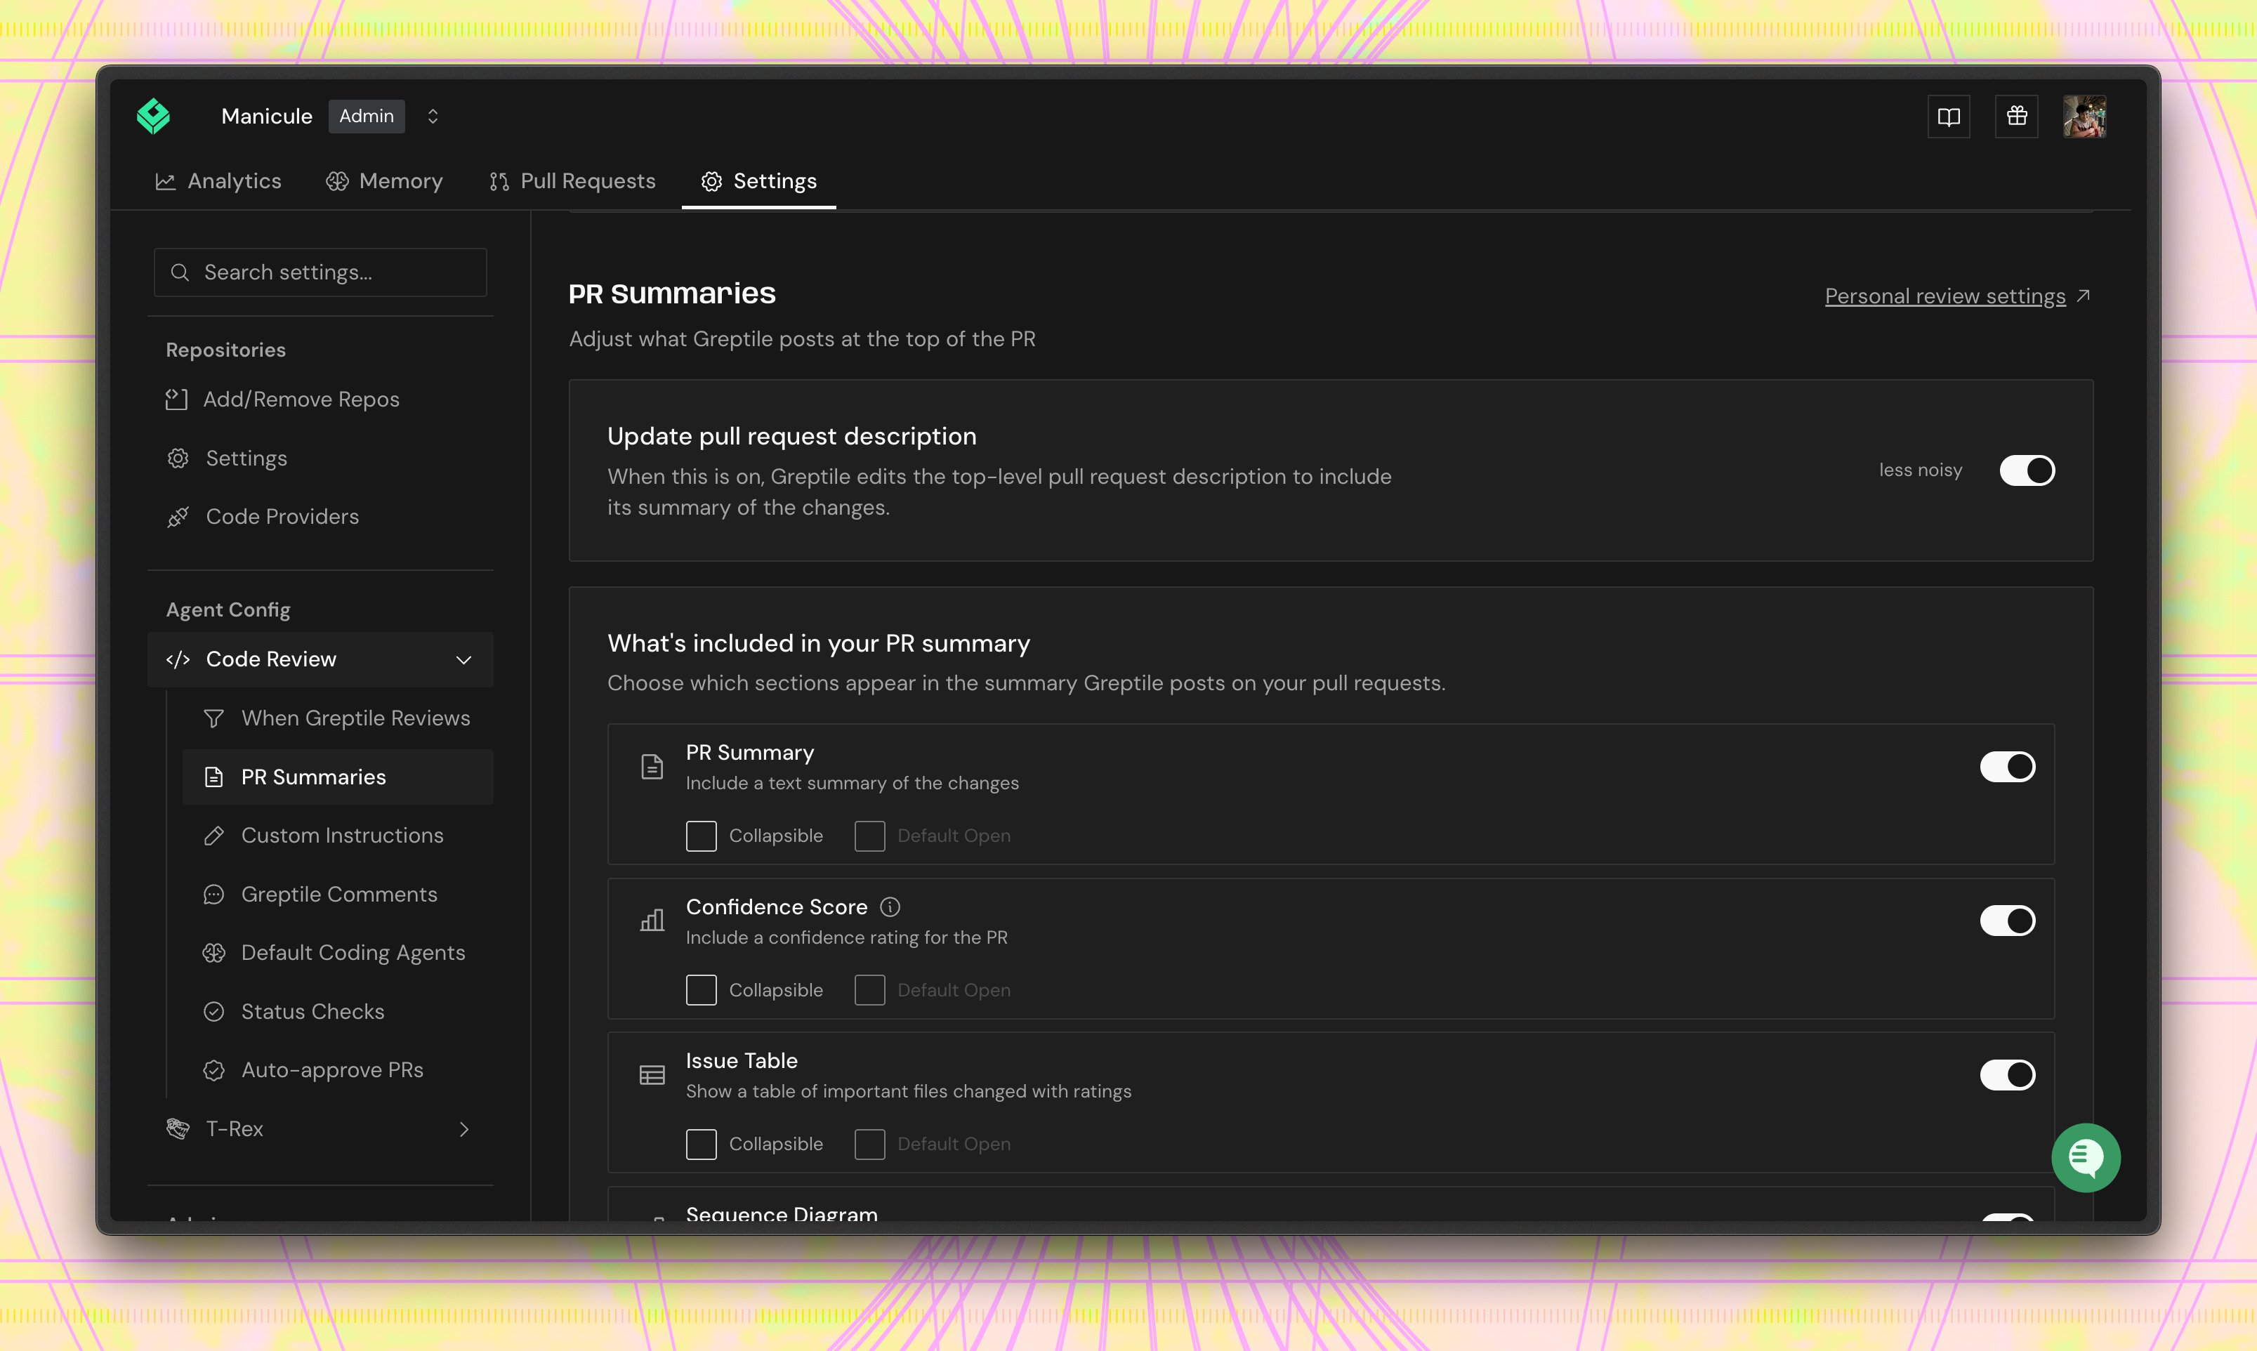The width and height of the screenshot is (2257, 1351).
Task: Click the brain icon for Default Coding Agents
Action: pyautogui.click(x=214, y=953)
